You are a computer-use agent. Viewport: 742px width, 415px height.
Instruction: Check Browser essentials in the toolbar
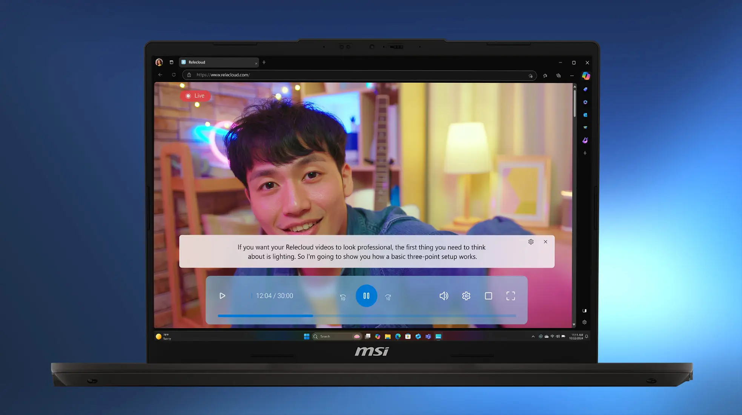point(559,75)
